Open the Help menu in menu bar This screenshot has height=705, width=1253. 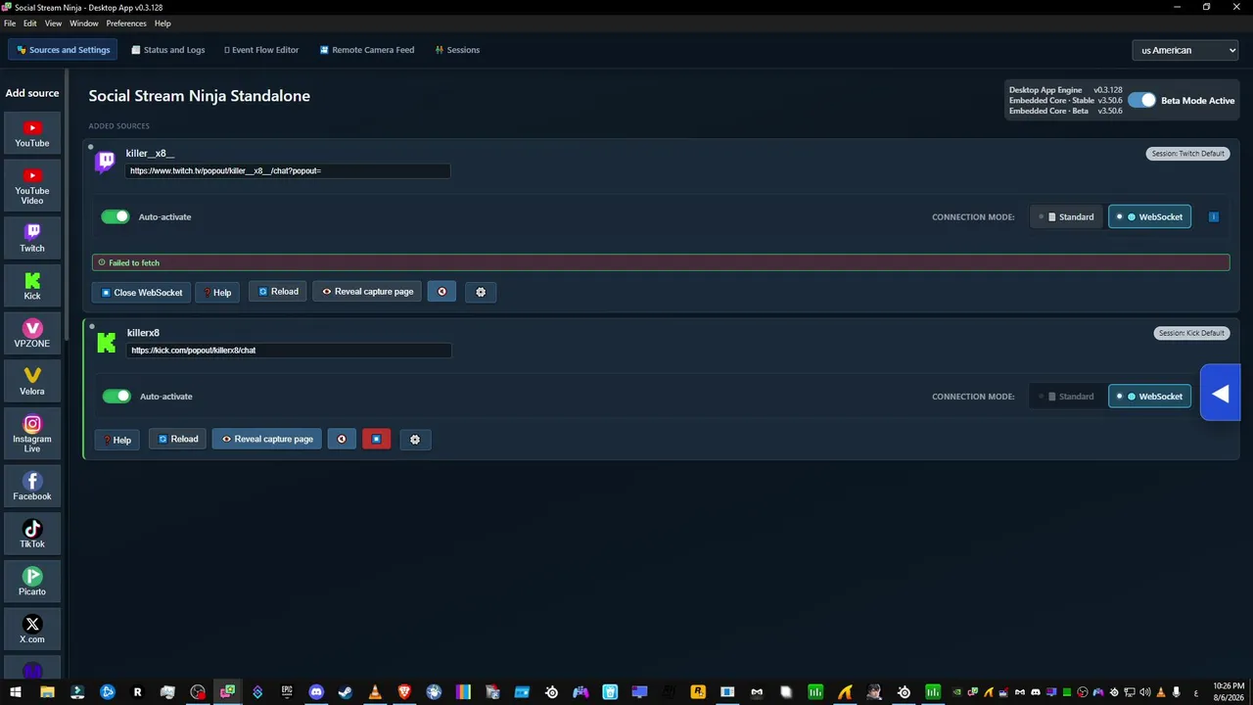pos(162,23)
